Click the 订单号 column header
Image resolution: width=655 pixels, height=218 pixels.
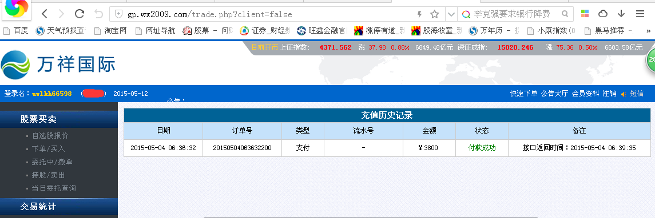click(243, 131)
